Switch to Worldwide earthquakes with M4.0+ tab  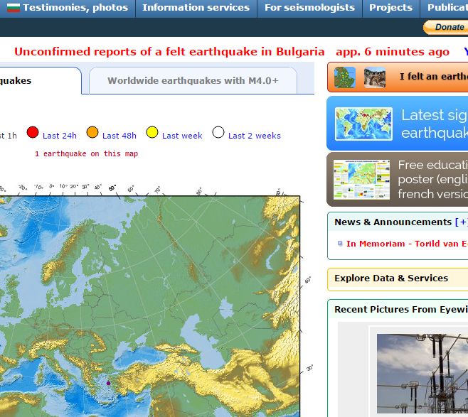point(193,80)
